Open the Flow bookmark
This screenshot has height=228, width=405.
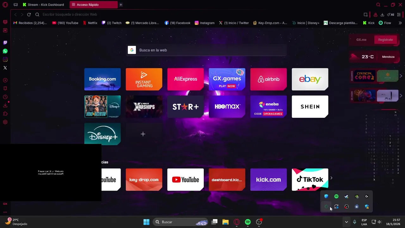(x=385, y=23)
